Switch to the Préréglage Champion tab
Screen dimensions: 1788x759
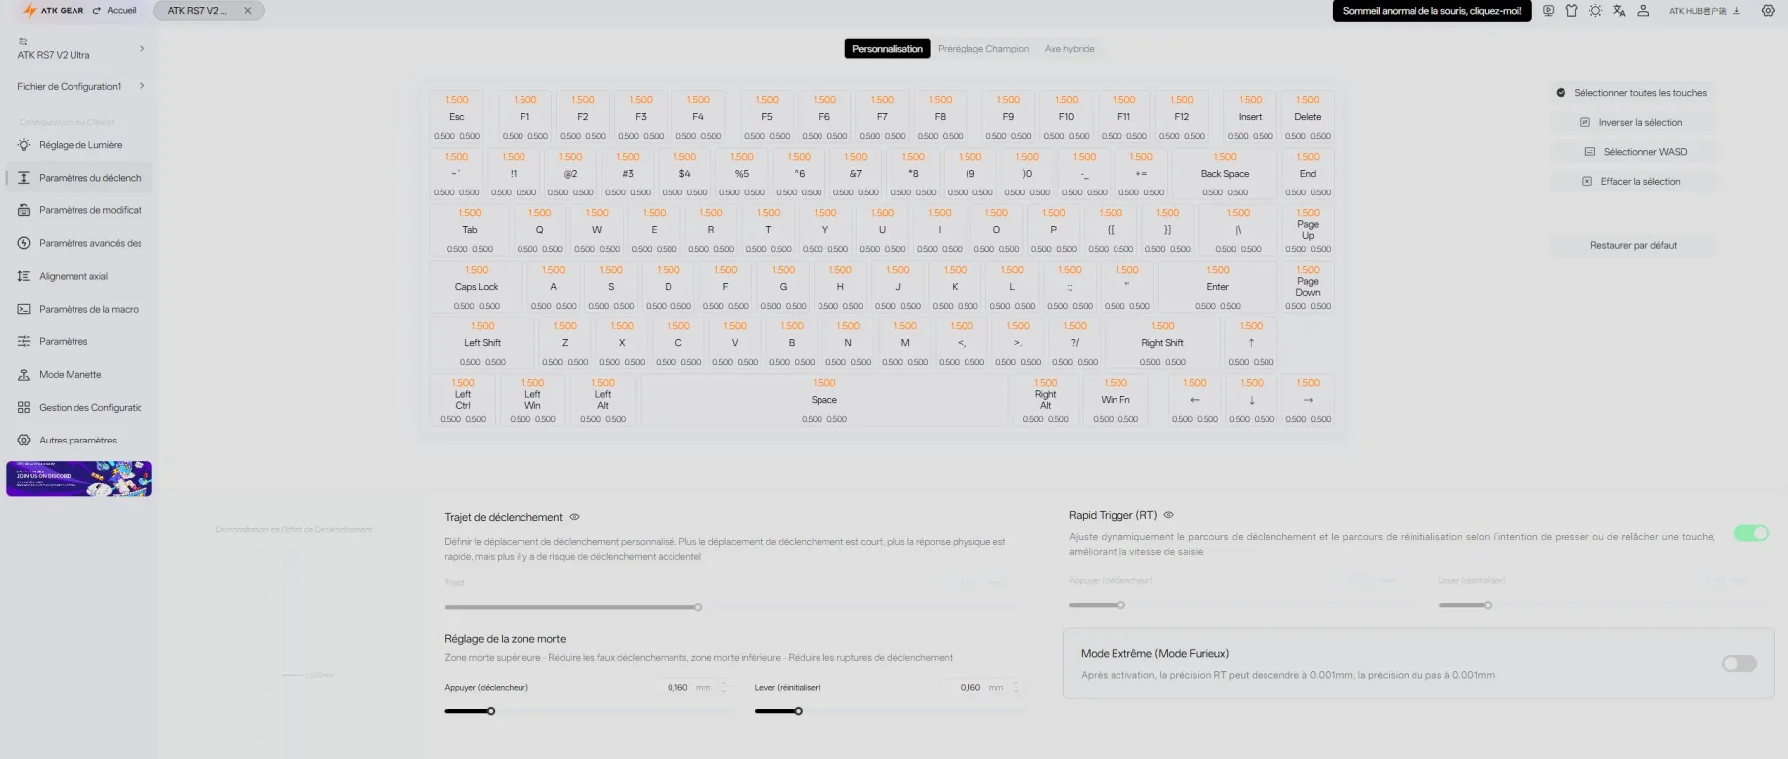point(983,49)
